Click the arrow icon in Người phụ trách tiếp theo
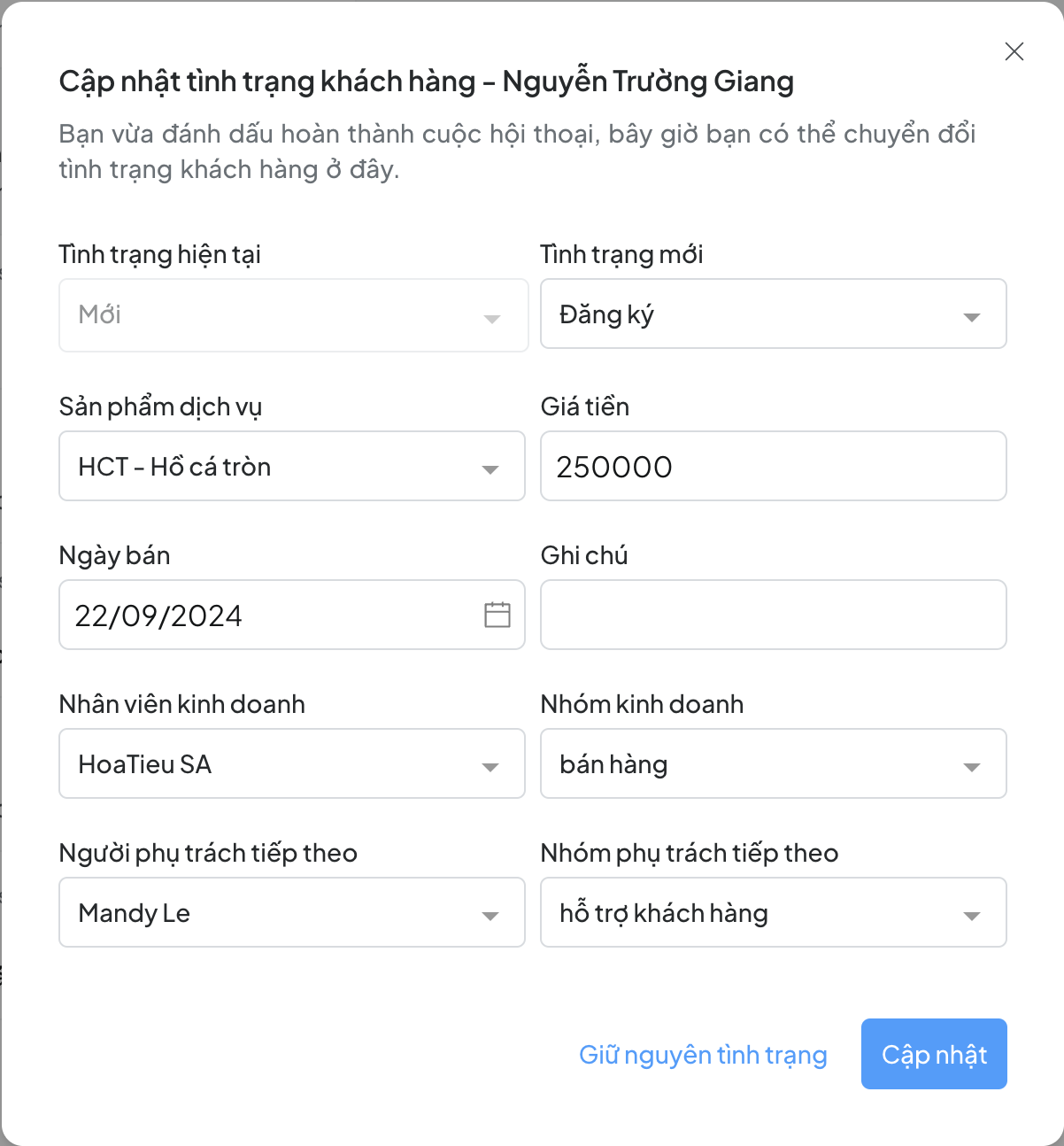 (490, 916)
